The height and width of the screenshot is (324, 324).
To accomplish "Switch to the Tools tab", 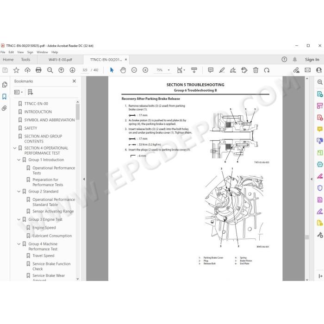I will point(25,60).
